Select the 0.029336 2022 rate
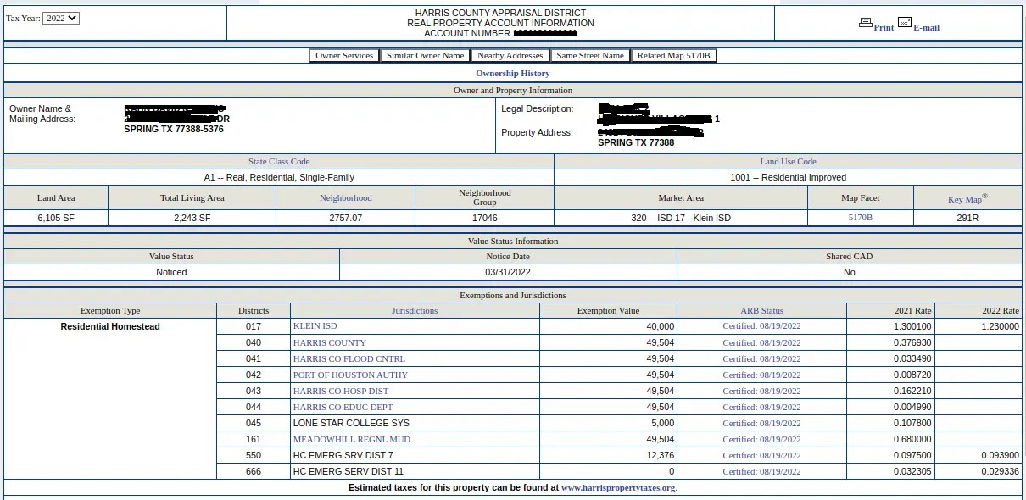The image size is (1026, 500). [1001, 471]
